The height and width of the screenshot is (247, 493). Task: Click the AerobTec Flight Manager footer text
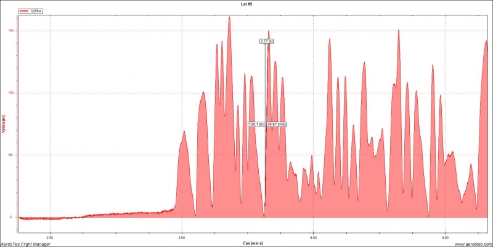tap(25, 243)
